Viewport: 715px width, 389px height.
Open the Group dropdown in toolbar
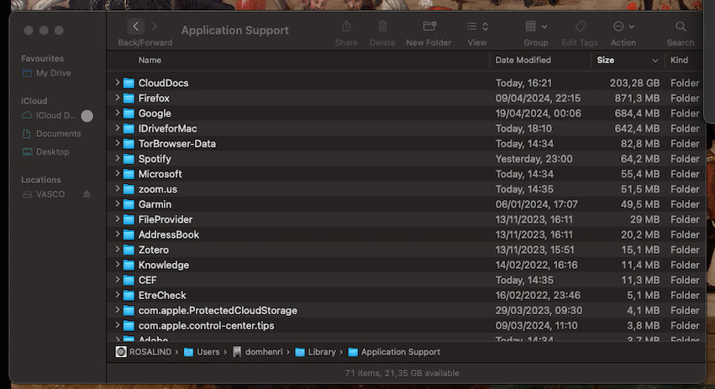pyautogui.click(x=536, y=26)
